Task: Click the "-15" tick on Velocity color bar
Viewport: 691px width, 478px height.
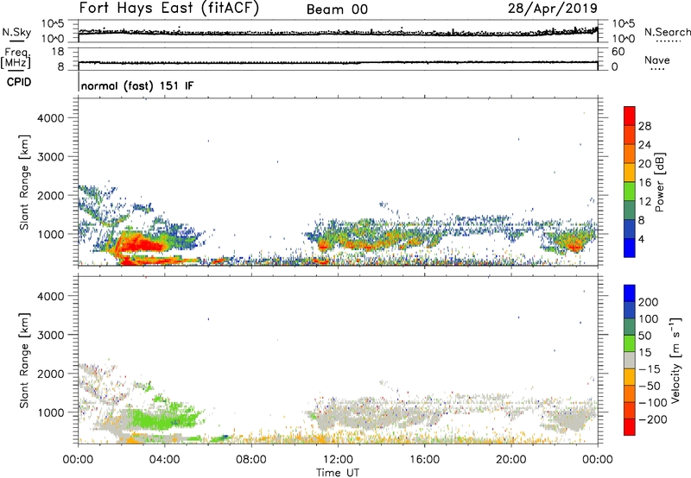Action: pyautogui.click(x=650, y=369)
